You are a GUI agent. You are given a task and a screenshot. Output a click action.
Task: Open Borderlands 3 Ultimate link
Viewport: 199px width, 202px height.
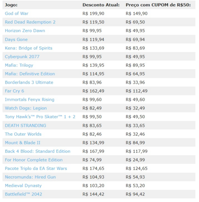tap(29, 83)
